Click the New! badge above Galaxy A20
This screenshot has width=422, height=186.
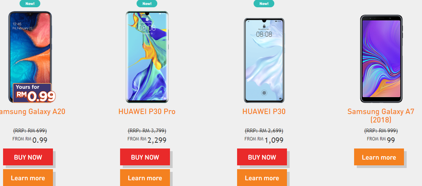30,3
